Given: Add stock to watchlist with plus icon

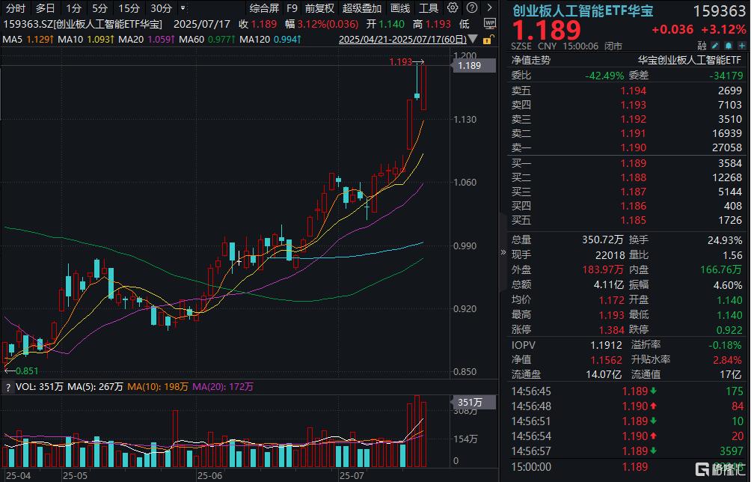Looking at the screenshot, I should pyautogui.click(x=742, y=46).
